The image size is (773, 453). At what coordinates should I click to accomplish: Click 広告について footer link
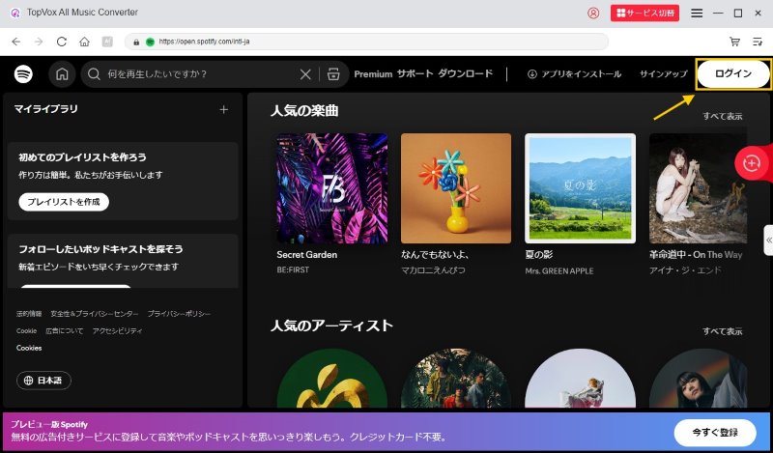point(65,330)
